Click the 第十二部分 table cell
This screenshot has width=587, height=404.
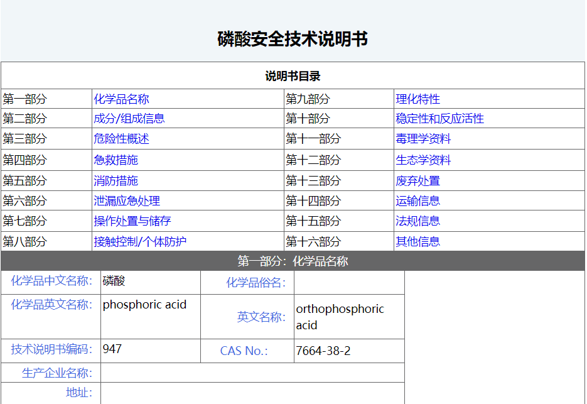339,160
